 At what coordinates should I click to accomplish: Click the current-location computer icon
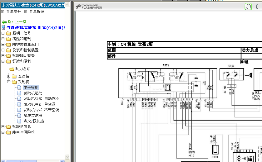3,28
